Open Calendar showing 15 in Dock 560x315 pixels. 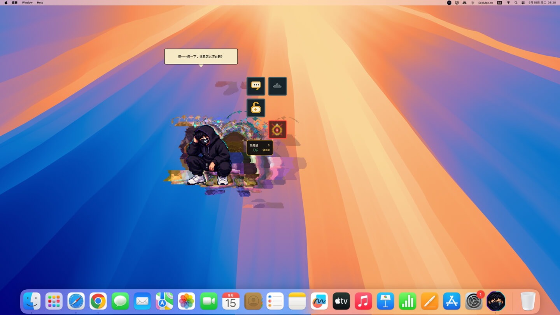pos(231,301)
